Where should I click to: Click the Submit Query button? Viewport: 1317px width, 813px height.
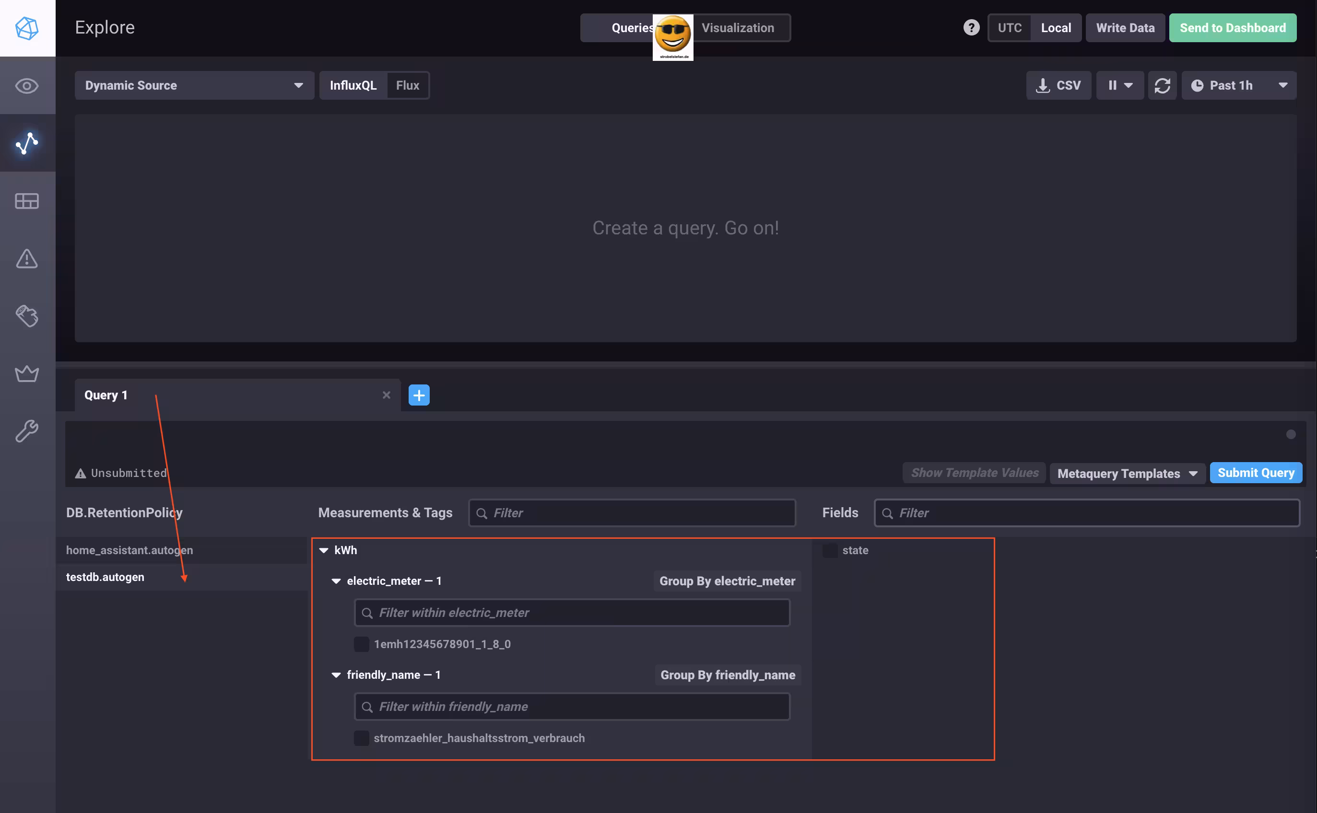tap(1256, 473)
